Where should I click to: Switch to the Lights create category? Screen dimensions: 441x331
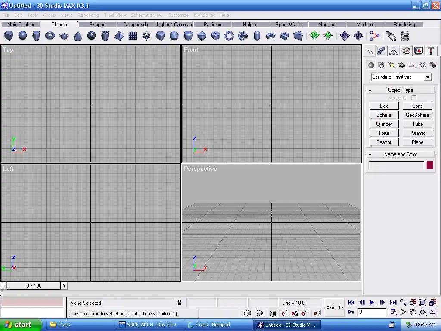point(391,65)
